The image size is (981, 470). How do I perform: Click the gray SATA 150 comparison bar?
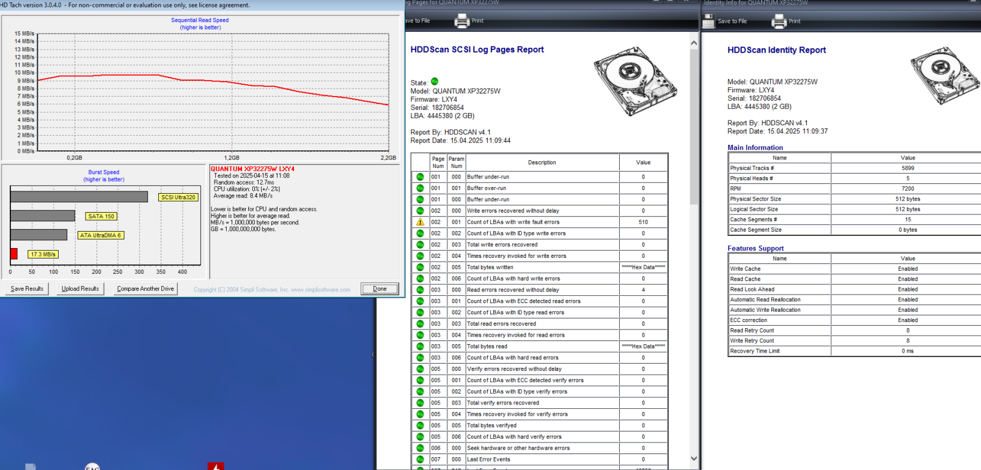43,216
